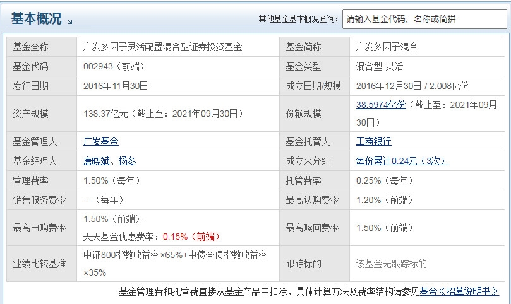The image size is (511, 304).
Task: Focus the fund code search input field
Action: [x=424, y=19]
